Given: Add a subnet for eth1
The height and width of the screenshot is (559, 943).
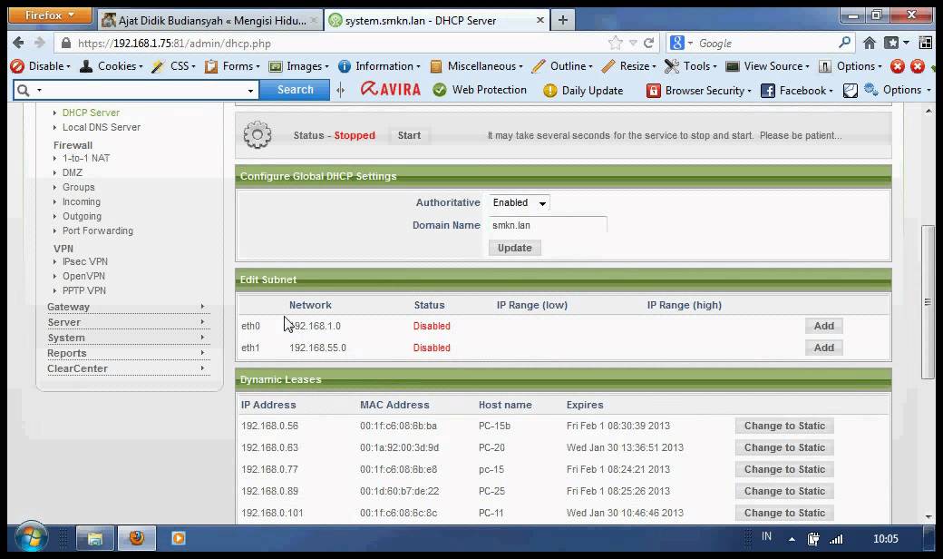Looking at the screenshot, I should coord(824,348).
